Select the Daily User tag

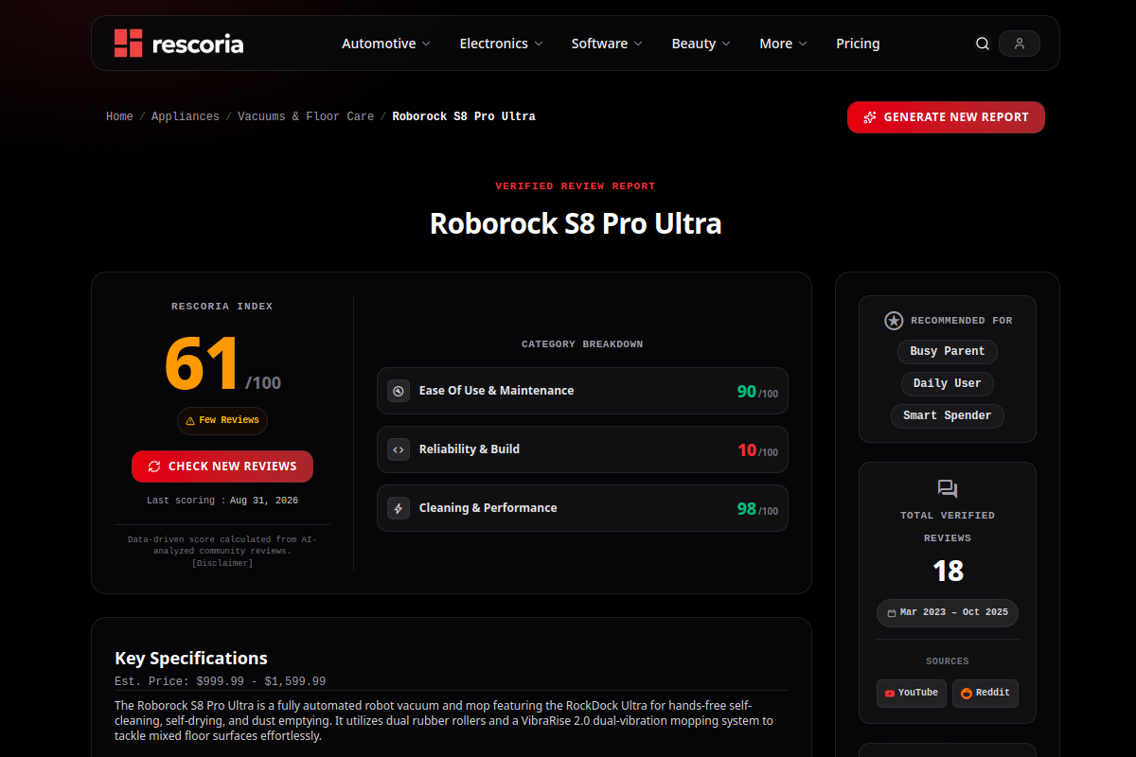pos(948,384)
